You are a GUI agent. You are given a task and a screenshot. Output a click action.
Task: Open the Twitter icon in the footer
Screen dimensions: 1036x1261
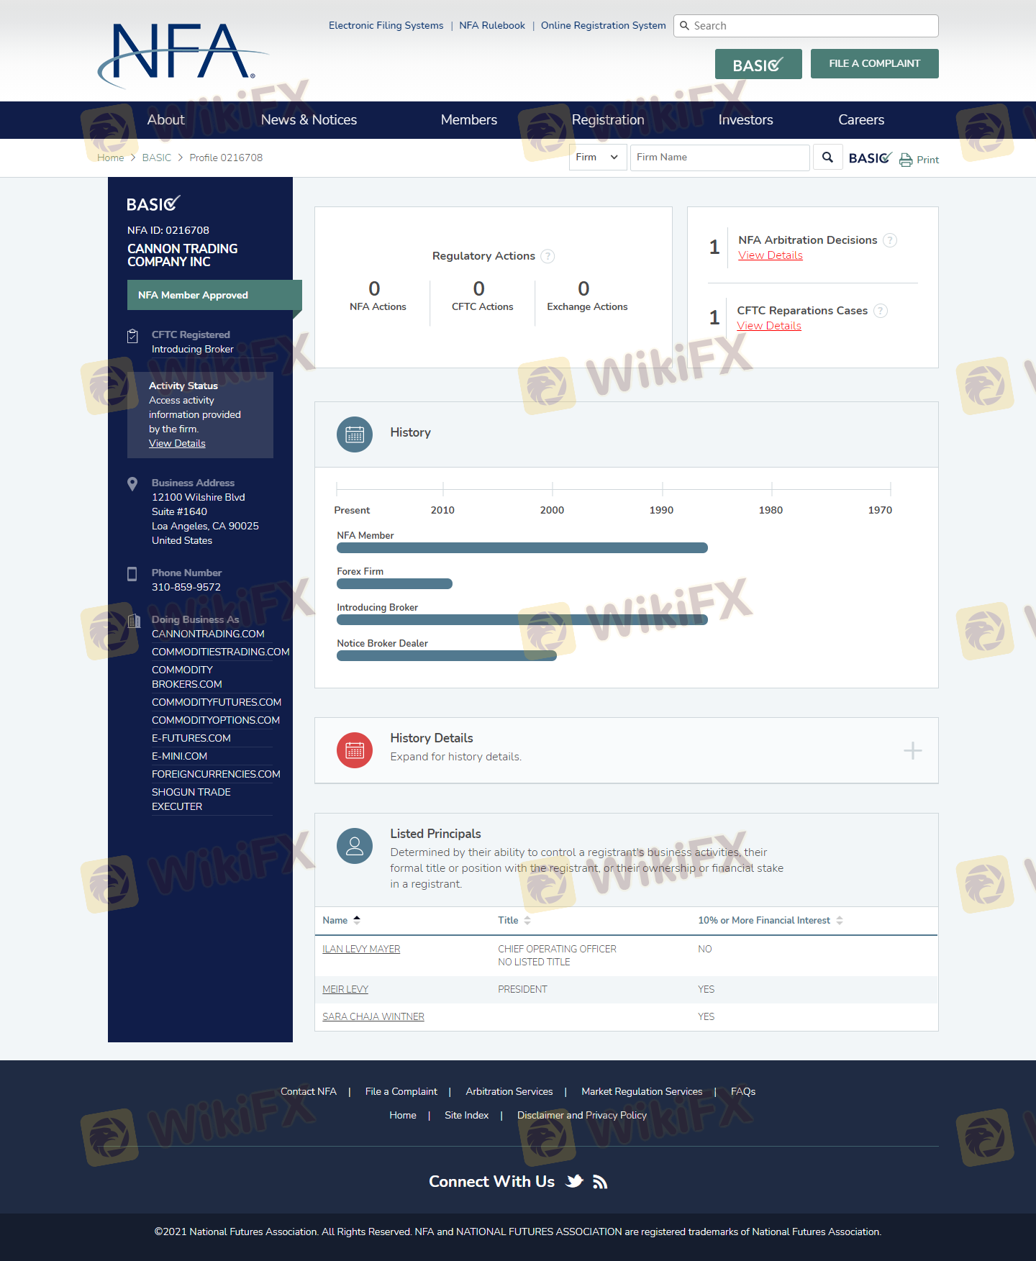pyautogui.click(x=574, y=1181)
